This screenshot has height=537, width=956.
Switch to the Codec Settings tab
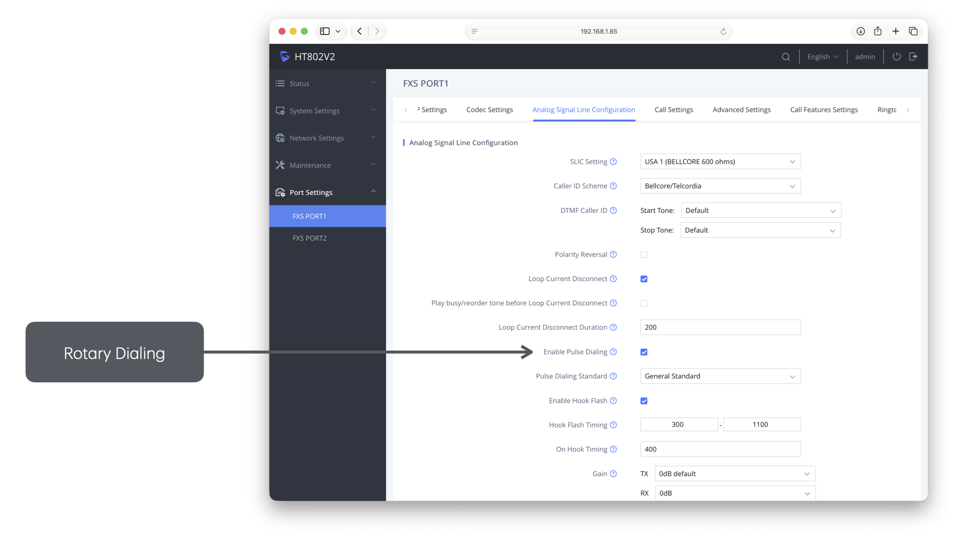pos(489,110)
